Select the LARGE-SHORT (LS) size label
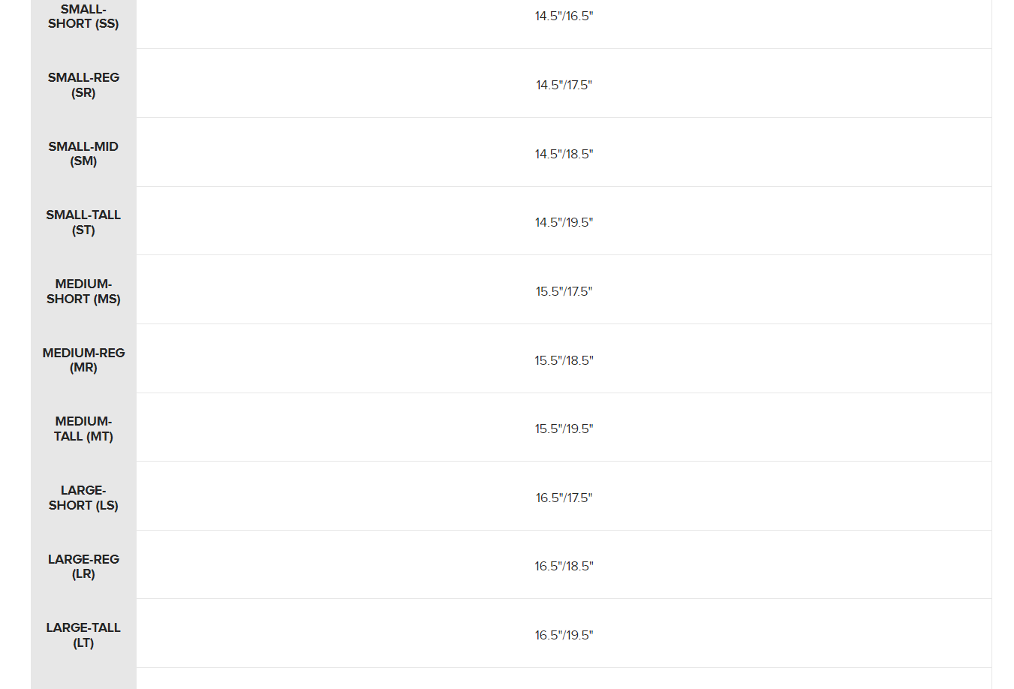This screenshot has width=1014, height=689. click(83, 498)
